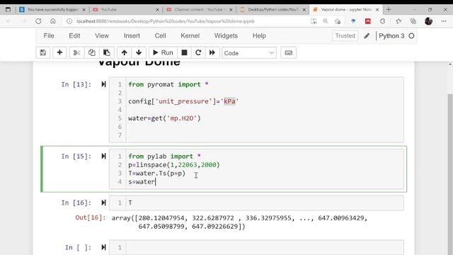Go to browser home page icon

point(53,21)
